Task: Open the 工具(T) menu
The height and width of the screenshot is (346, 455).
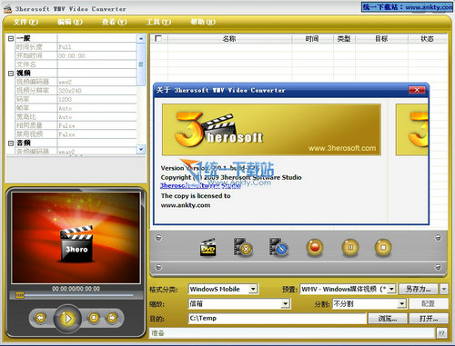Action: coord(158,22)
